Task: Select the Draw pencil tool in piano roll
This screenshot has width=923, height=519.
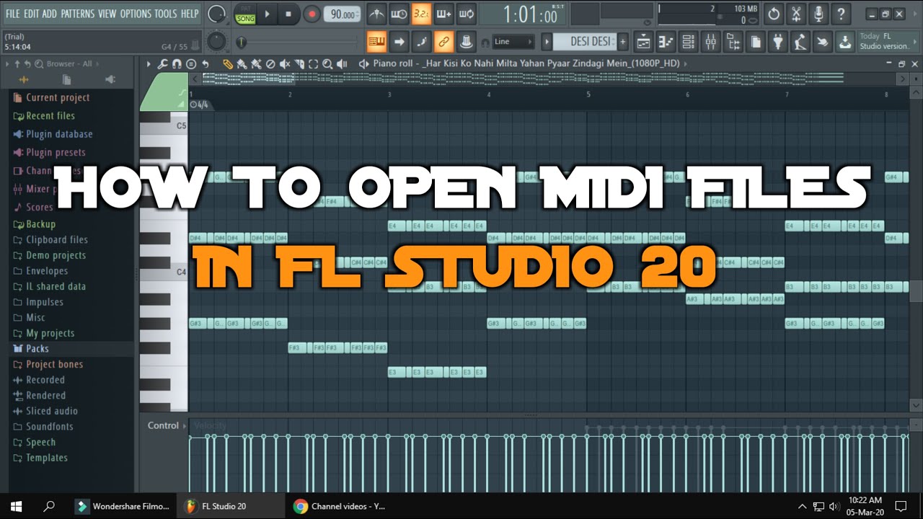Action: tap(228, 63)
